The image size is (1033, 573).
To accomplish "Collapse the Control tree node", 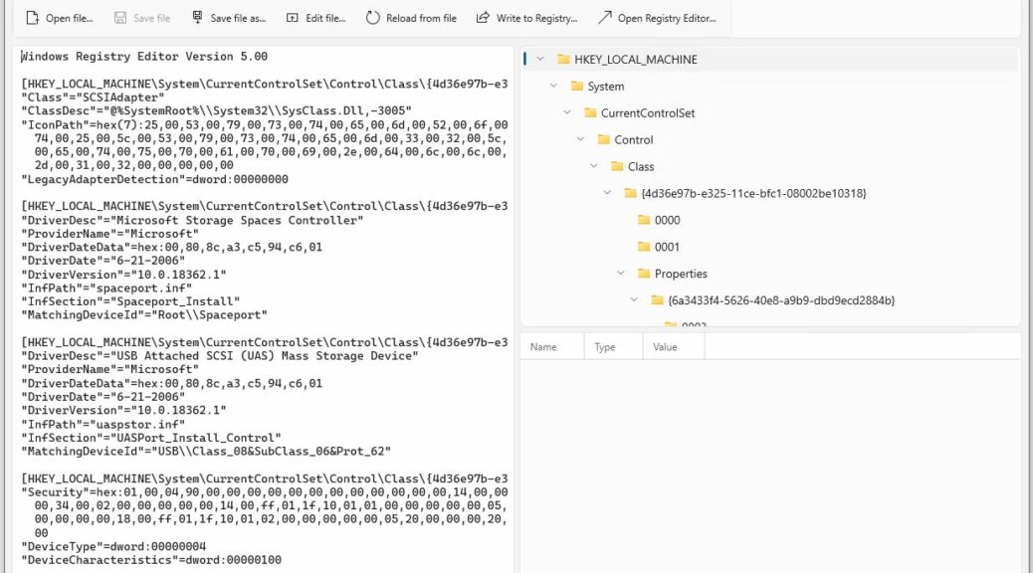I will point(580,139).
